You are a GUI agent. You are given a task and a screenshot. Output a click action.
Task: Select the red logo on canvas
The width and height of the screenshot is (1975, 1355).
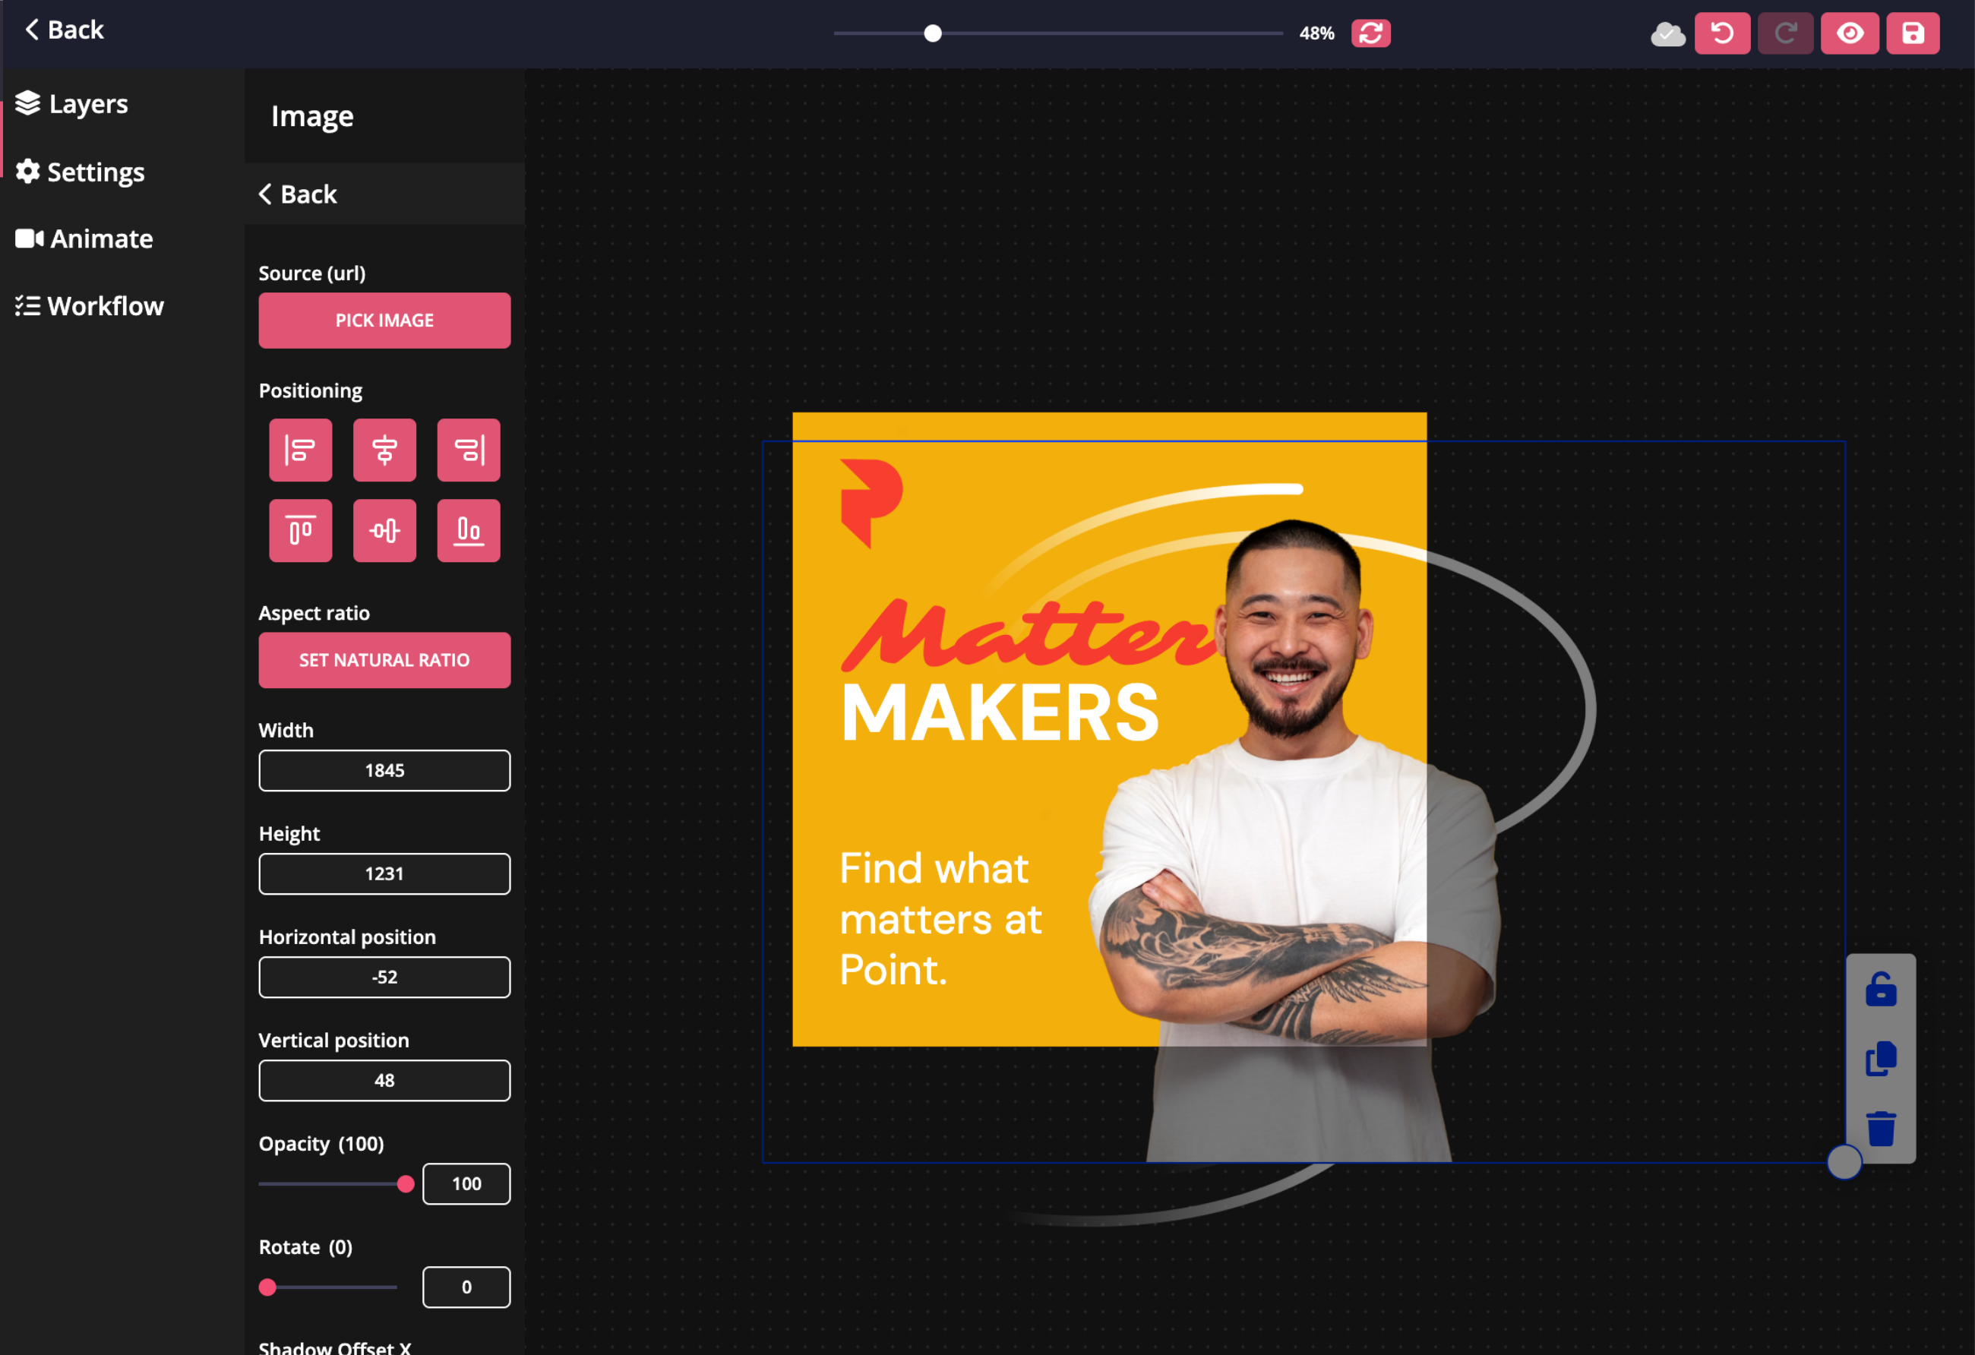click(x=871, y=504)
